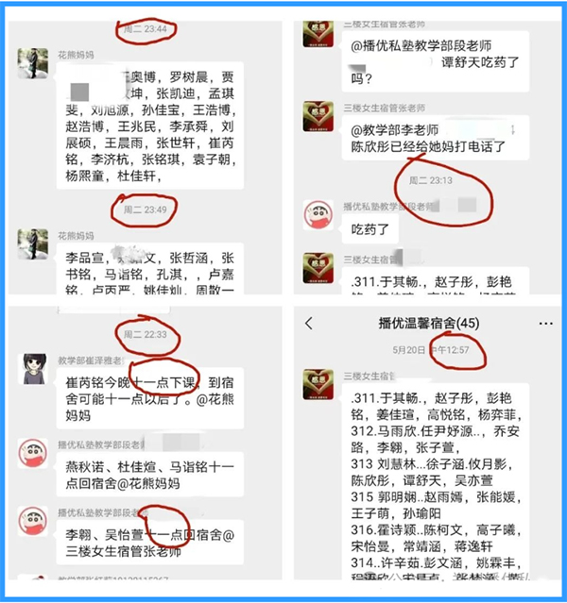
Task: Open the three-dot menu of 播优温馨宿舍 chat
Action: pyautogui.click(x=546, y=324)
